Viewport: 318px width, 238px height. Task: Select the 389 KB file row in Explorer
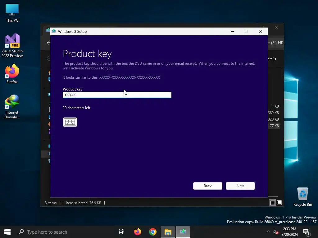(x=274, y=113)
